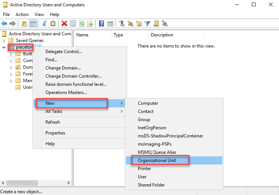279x195 pixels.
Task: Select Printer from New submenu
Action: pyautogui.click(x=174, y=169)
